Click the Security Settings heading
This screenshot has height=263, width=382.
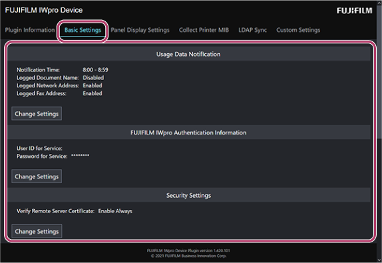[188, 195]
